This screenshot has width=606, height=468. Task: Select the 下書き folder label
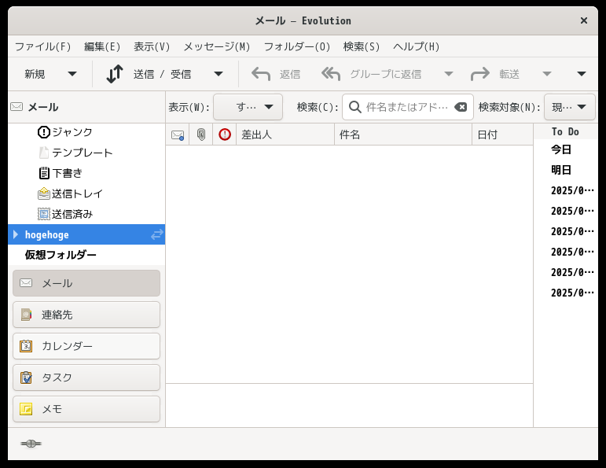pos(68,173)
